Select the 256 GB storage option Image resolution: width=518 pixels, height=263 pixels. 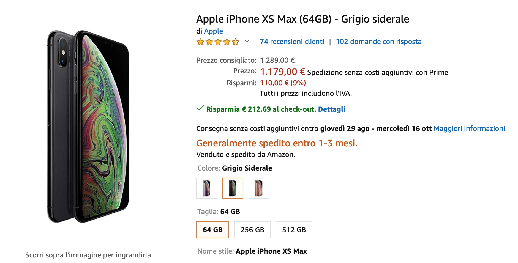pos(252,230)
